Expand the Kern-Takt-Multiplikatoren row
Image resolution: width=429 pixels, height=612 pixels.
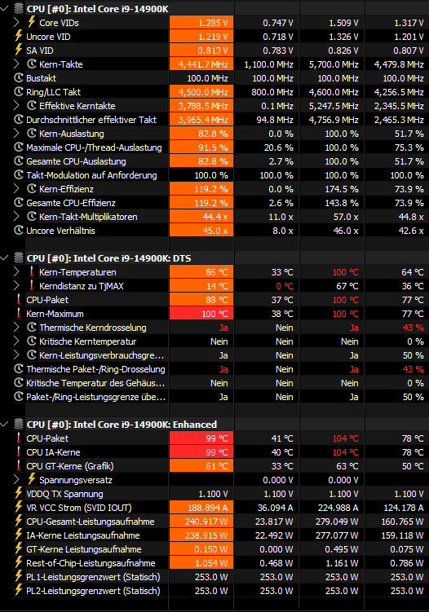point(16,217)
